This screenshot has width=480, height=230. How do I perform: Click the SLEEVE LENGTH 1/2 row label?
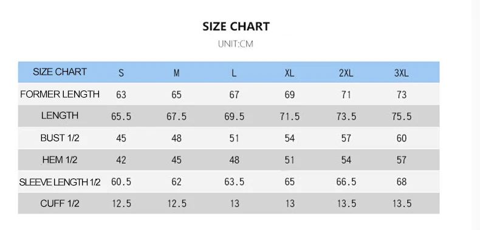pyautogui.click(x=60, y=182)
